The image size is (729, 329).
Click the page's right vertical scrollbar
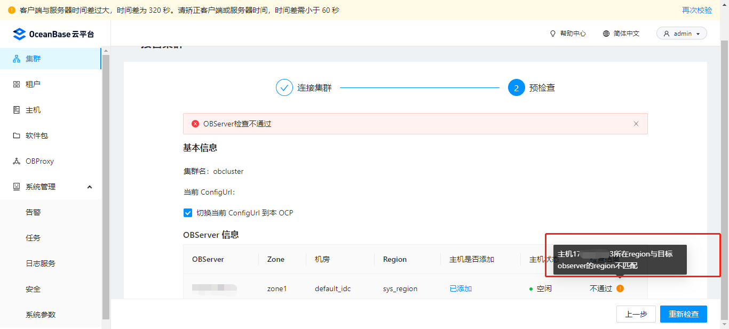point(724,181)
